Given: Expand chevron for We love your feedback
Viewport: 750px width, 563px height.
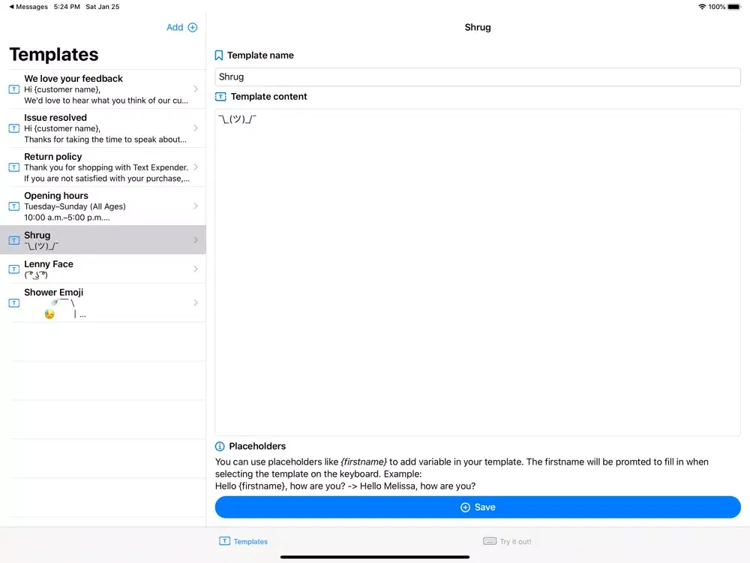Looking at the screenshot, I should click(196, 89).
